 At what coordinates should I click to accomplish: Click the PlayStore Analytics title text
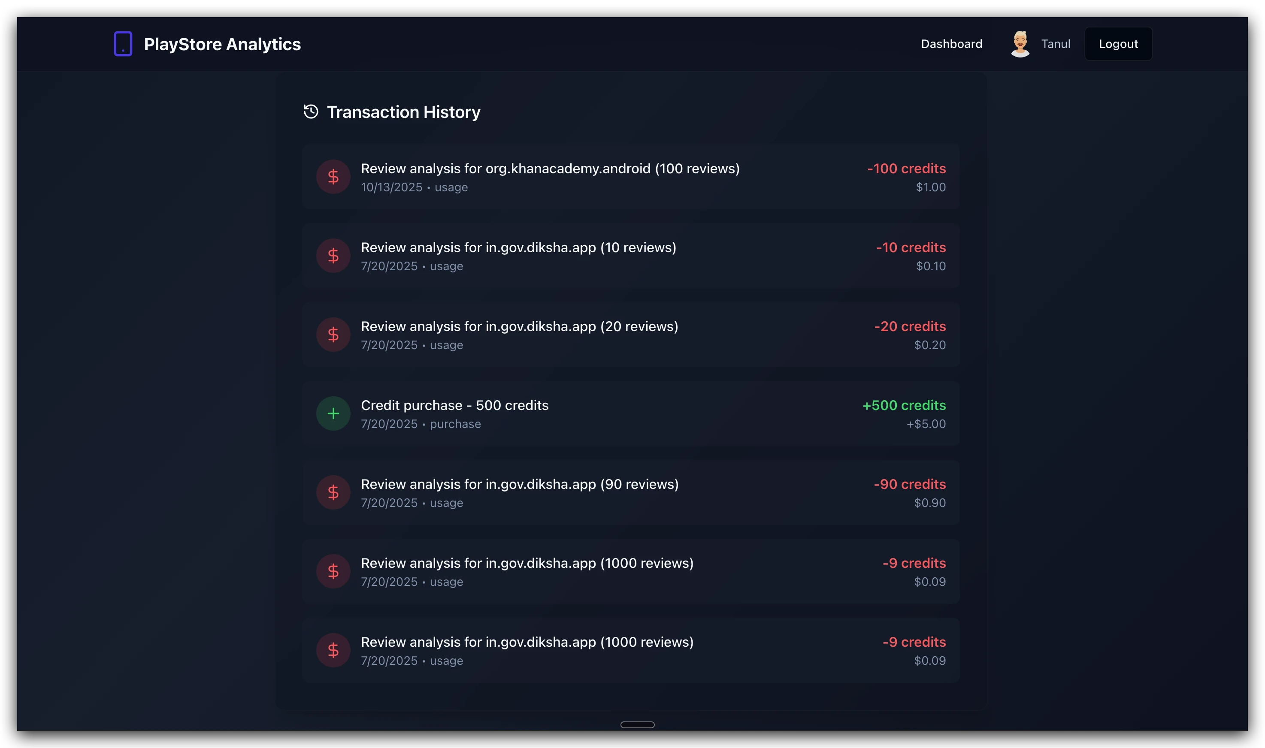tap(223, 44)
